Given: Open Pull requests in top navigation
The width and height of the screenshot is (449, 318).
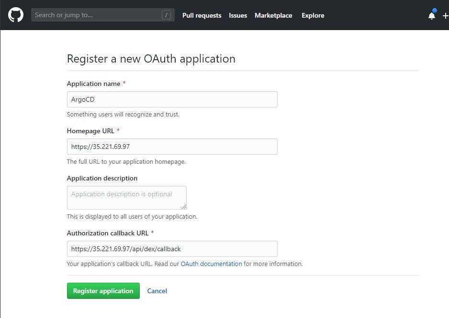Looking at the screenshot, I should click(202, 15).
